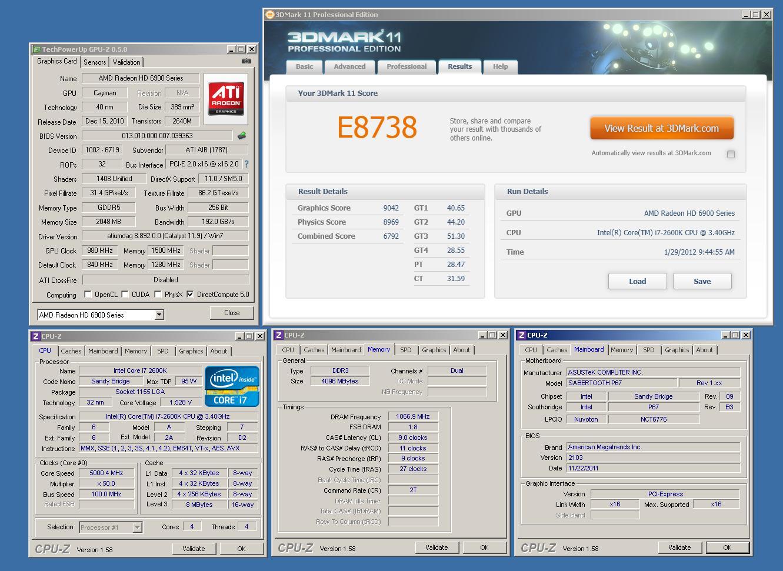The width and height of the screenshot is (783, 571).
Task: Minimize the CPU-Z Mainboard window
Action: pyautogui.click(x=724, y=335)
